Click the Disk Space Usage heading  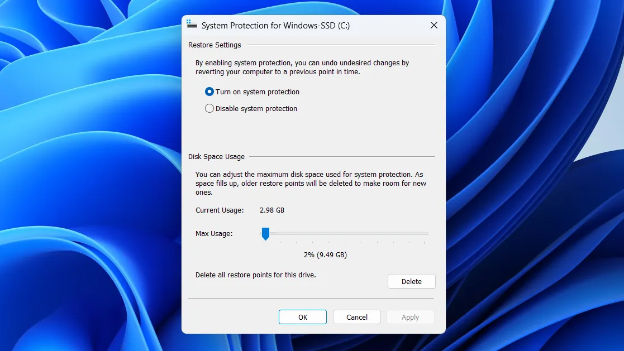(216, 157)
